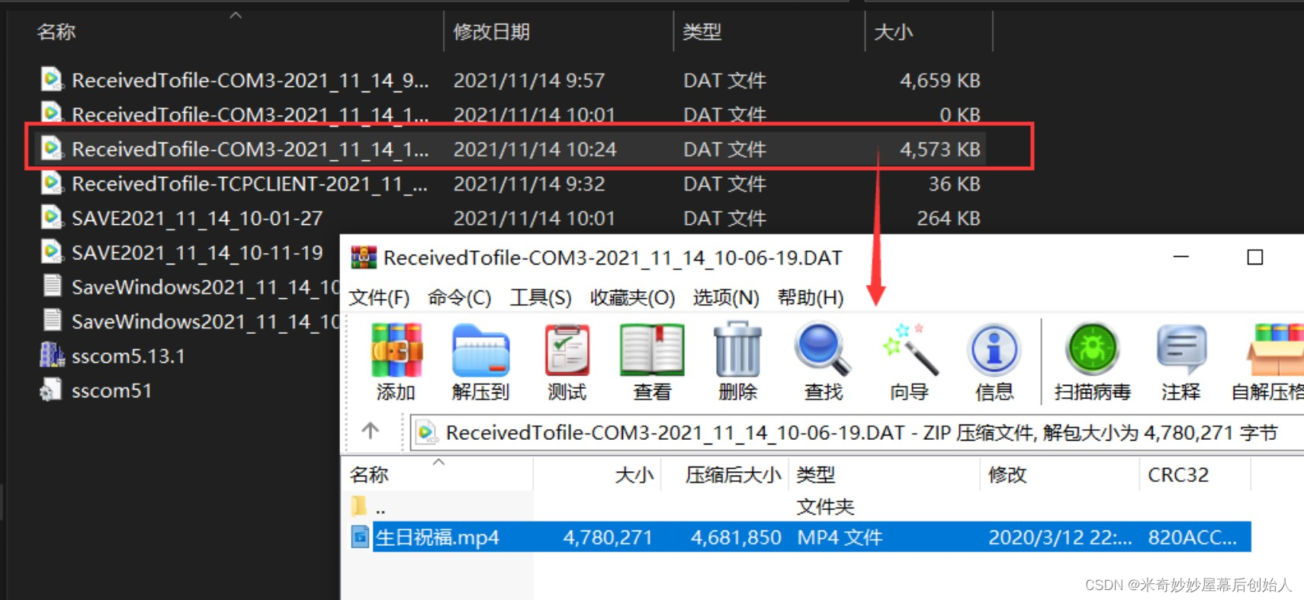1304x600 pixels.
Task: Click the 测试 (Test) toolbar icon
Action: pyautogui.click(x=567, y=351)
